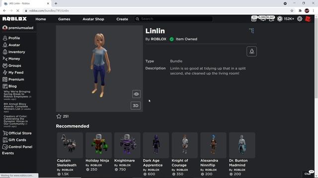Image resolution: width=318 pixels, height=178 pixels.
Task: Click the red Roblox extension icon in header
Action: (x=308, y=19)
